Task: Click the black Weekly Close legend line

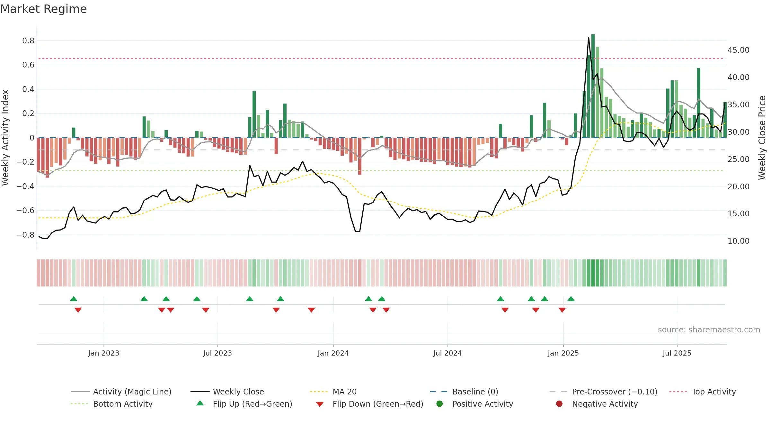Action: point(200,392)
